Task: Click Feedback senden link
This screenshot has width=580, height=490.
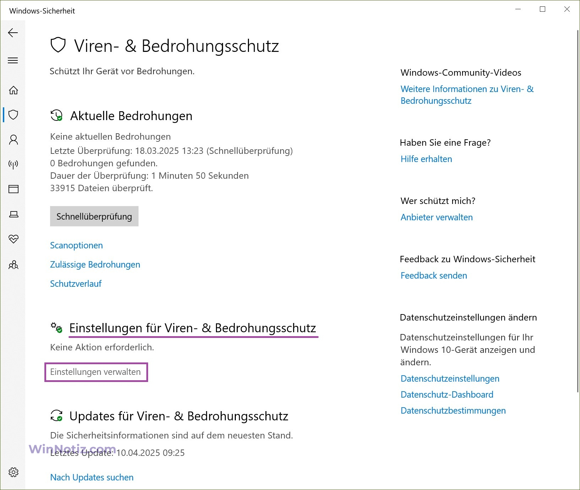Action: click(x=434, y=276)
